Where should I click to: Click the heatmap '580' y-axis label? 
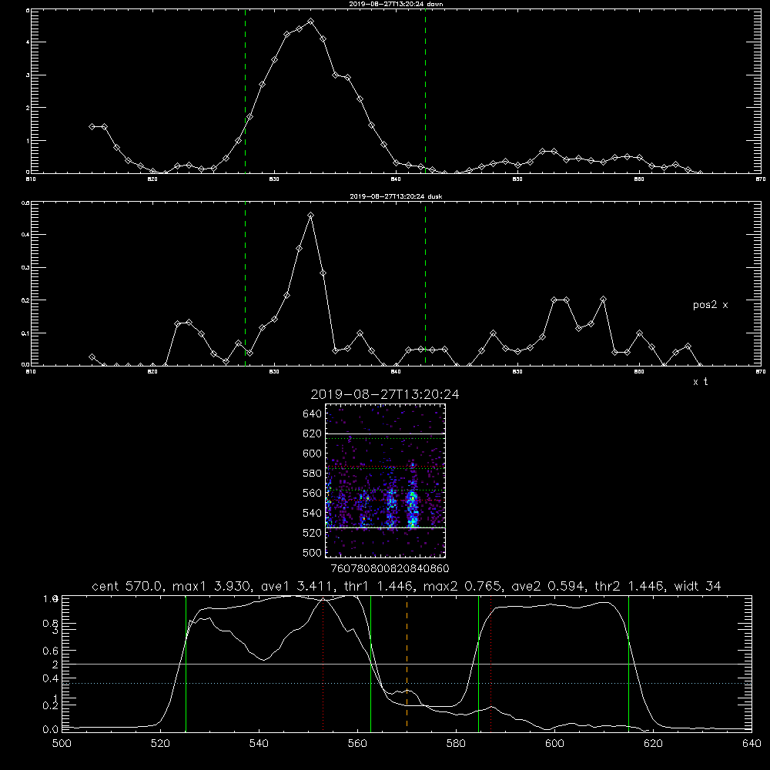tap(313, 474)
